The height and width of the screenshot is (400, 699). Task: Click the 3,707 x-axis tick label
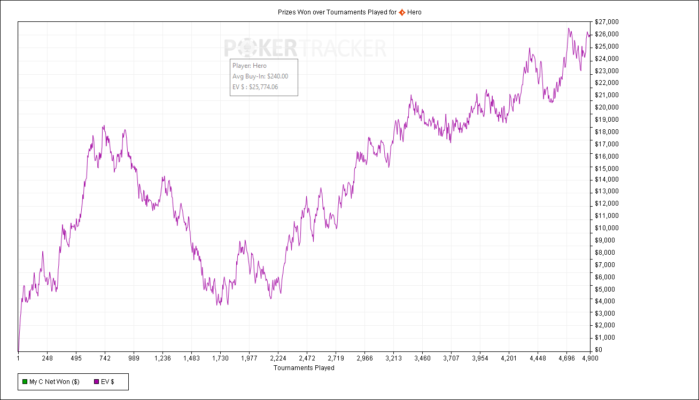451,358
